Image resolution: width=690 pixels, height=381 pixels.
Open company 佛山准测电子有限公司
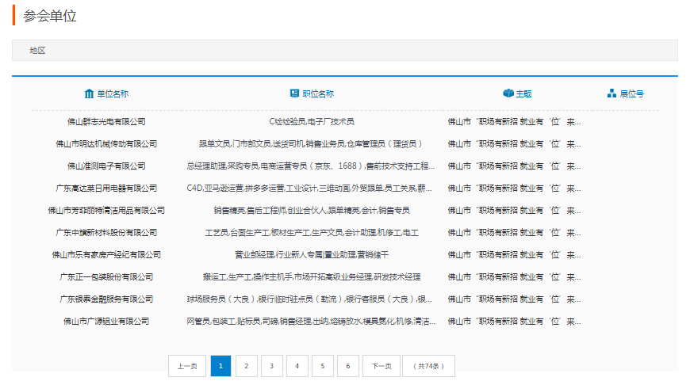[x=106, y=166]
